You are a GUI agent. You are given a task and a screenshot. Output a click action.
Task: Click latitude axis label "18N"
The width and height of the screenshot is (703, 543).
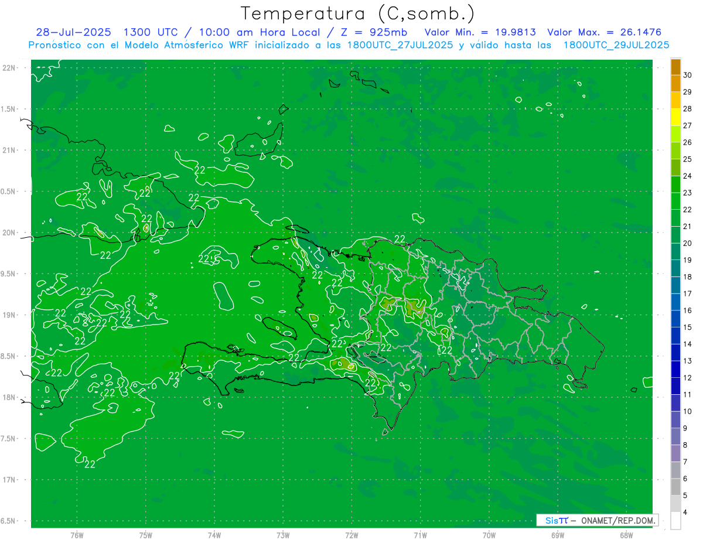click(9, 397)
